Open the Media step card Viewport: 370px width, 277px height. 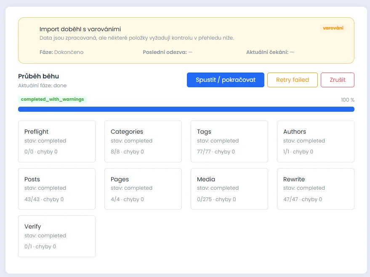click(229, 189)
